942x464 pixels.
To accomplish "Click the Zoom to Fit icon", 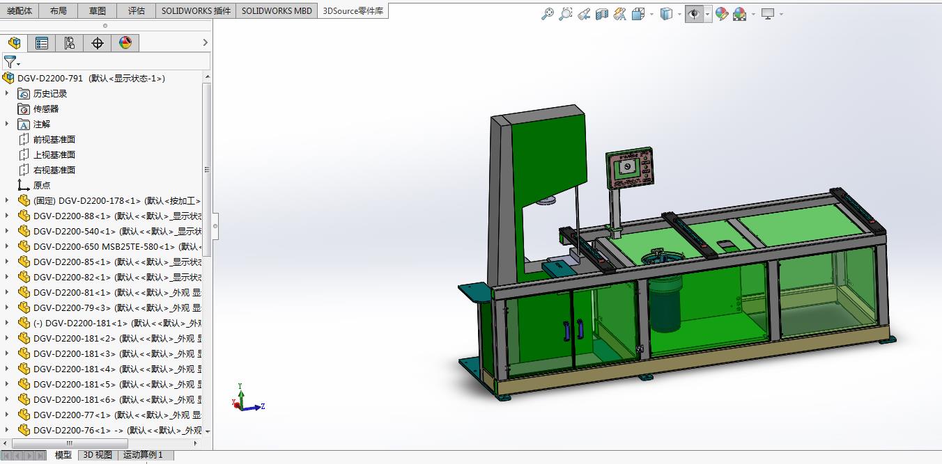I will coord(548,14).
